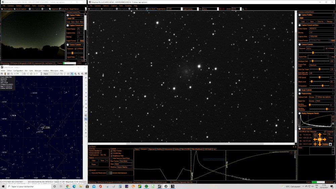Click Clear button in Live Stack Actions
Image resolution: width=336 pixels, height=189 pixels.
(94, 160)
